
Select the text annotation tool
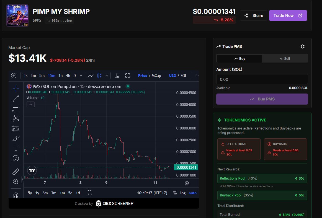(16, 148)
